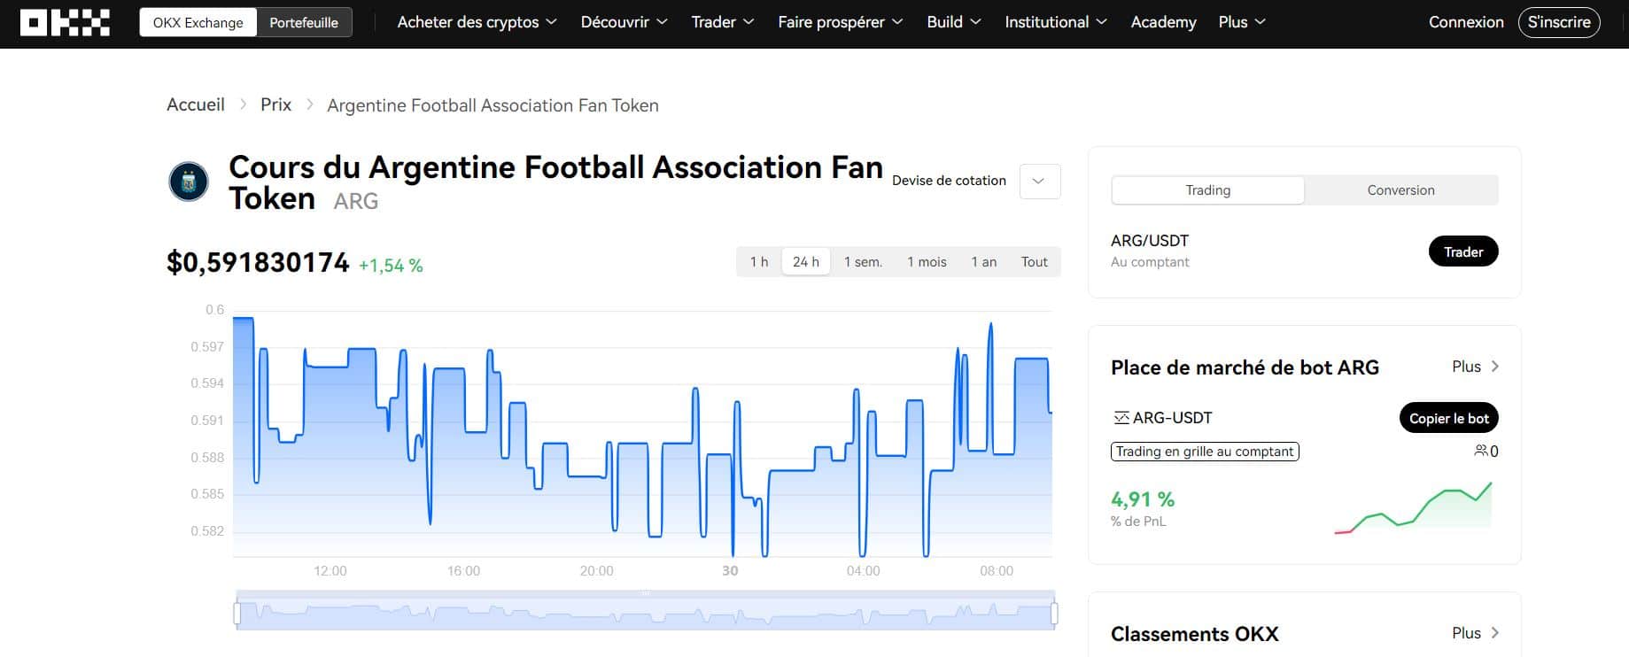Click the copiers count icon

1480,451
